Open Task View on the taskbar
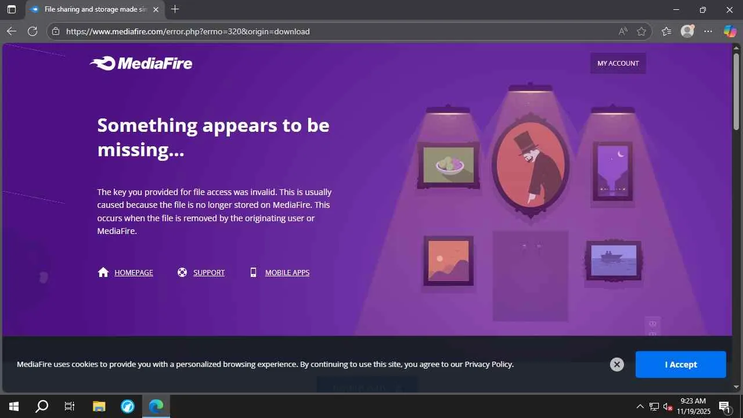743x418 pixels. pyautogui.click(x=70, y=406)
